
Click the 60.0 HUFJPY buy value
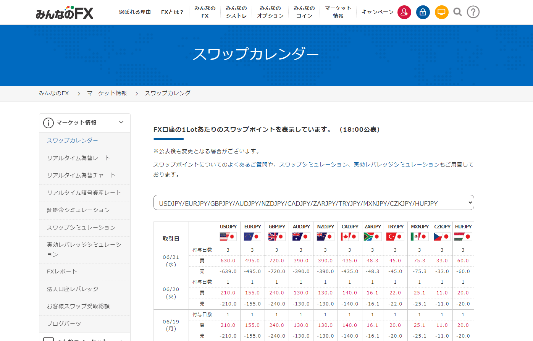463,261
